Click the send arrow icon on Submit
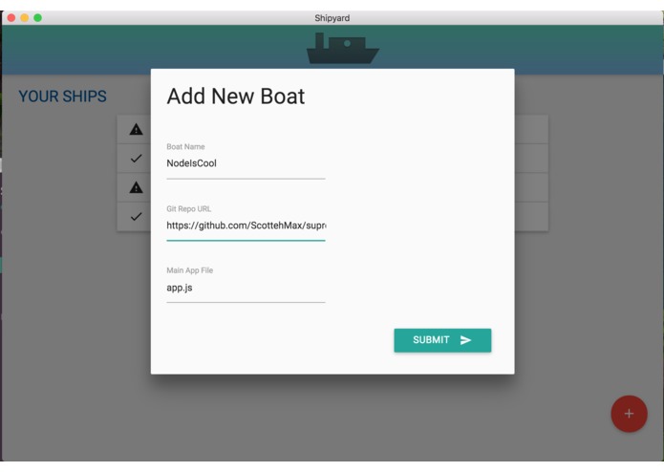 coord(465,340)
